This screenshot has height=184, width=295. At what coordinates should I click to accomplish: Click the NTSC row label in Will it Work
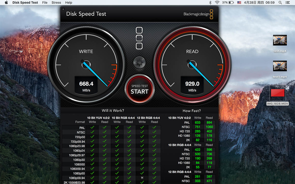pyautogui.click(x=81, y=132)
